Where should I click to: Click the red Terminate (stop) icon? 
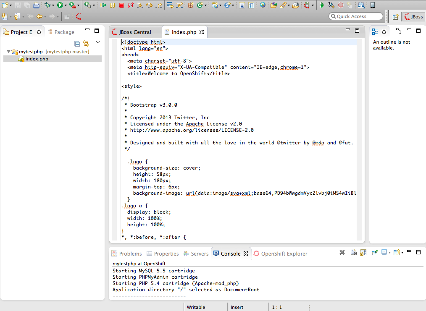point(121,5)
